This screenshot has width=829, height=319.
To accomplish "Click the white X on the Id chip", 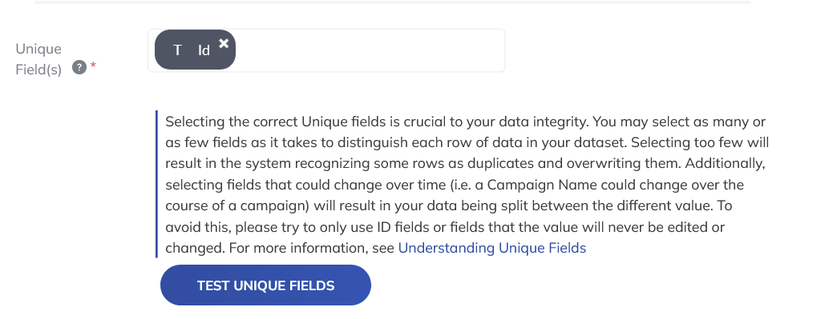I will point(224,43).
